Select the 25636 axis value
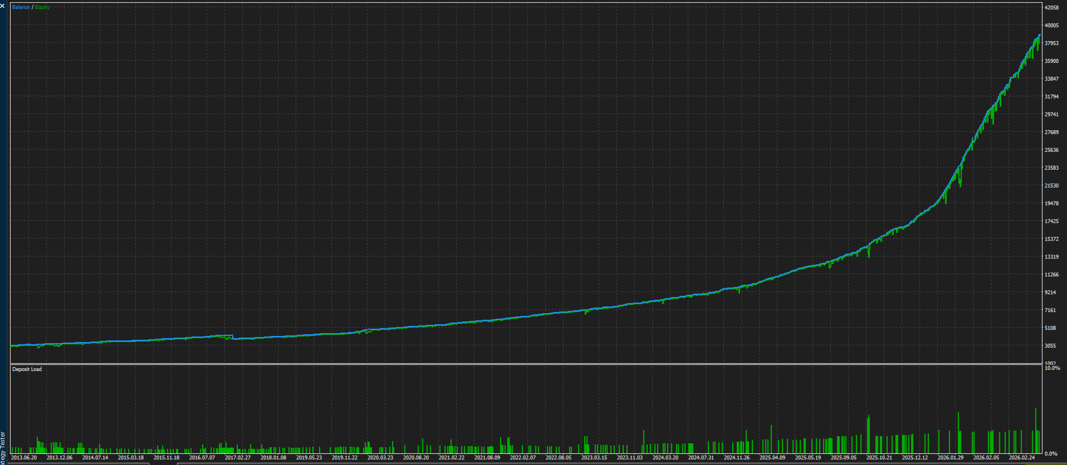 coord(1051,150)
